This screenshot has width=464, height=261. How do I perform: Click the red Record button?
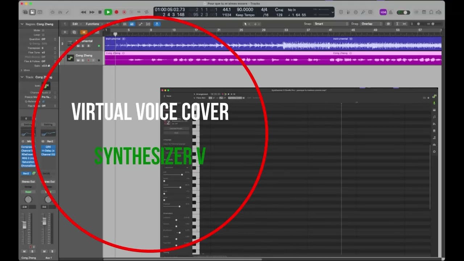point(116,12)
